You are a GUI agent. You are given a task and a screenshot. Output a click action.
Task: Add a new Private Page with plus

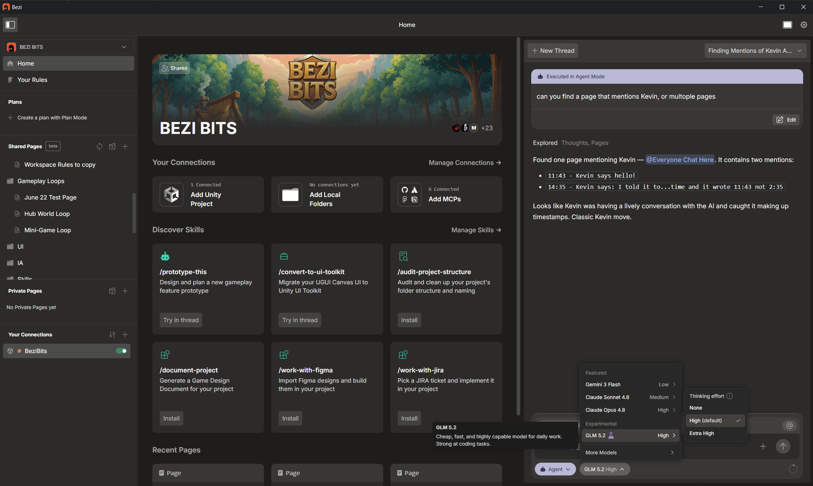pos(125,291)
